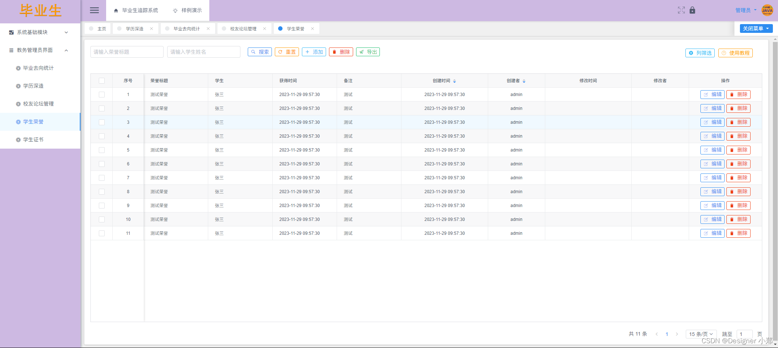Click the home icon beside 毕业生追踪系统

coord(116,11)
